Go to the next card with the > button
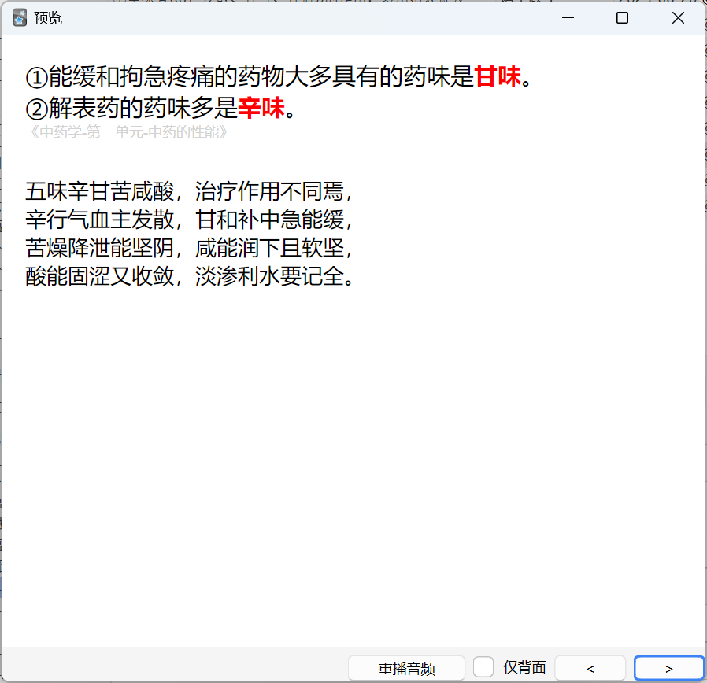Image resolution: width=707 pixels, height=683 pixels. pyautogui.click(x=668, y=668)
